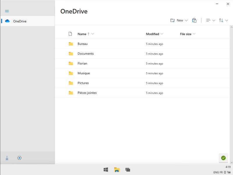Click the Task View taskbar icon
The height and width of the screenshot is (175, 233).
coord(128,169)
